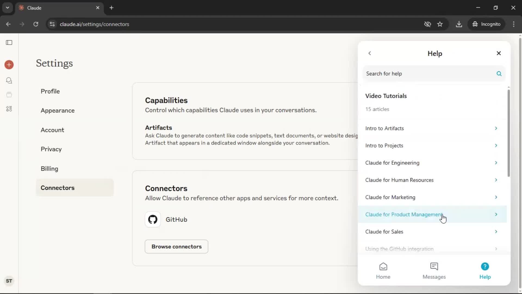Open Using the GitHub integration article
Viewport: 522px width, 294px height.
click(432, 249)
